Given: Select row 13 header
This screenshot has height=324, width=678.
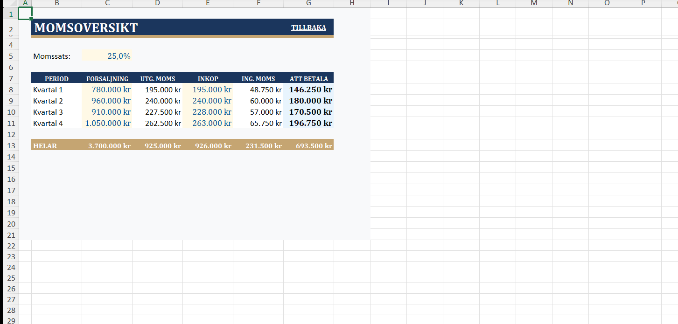Looking at the screenshot, I should [11, 146].
